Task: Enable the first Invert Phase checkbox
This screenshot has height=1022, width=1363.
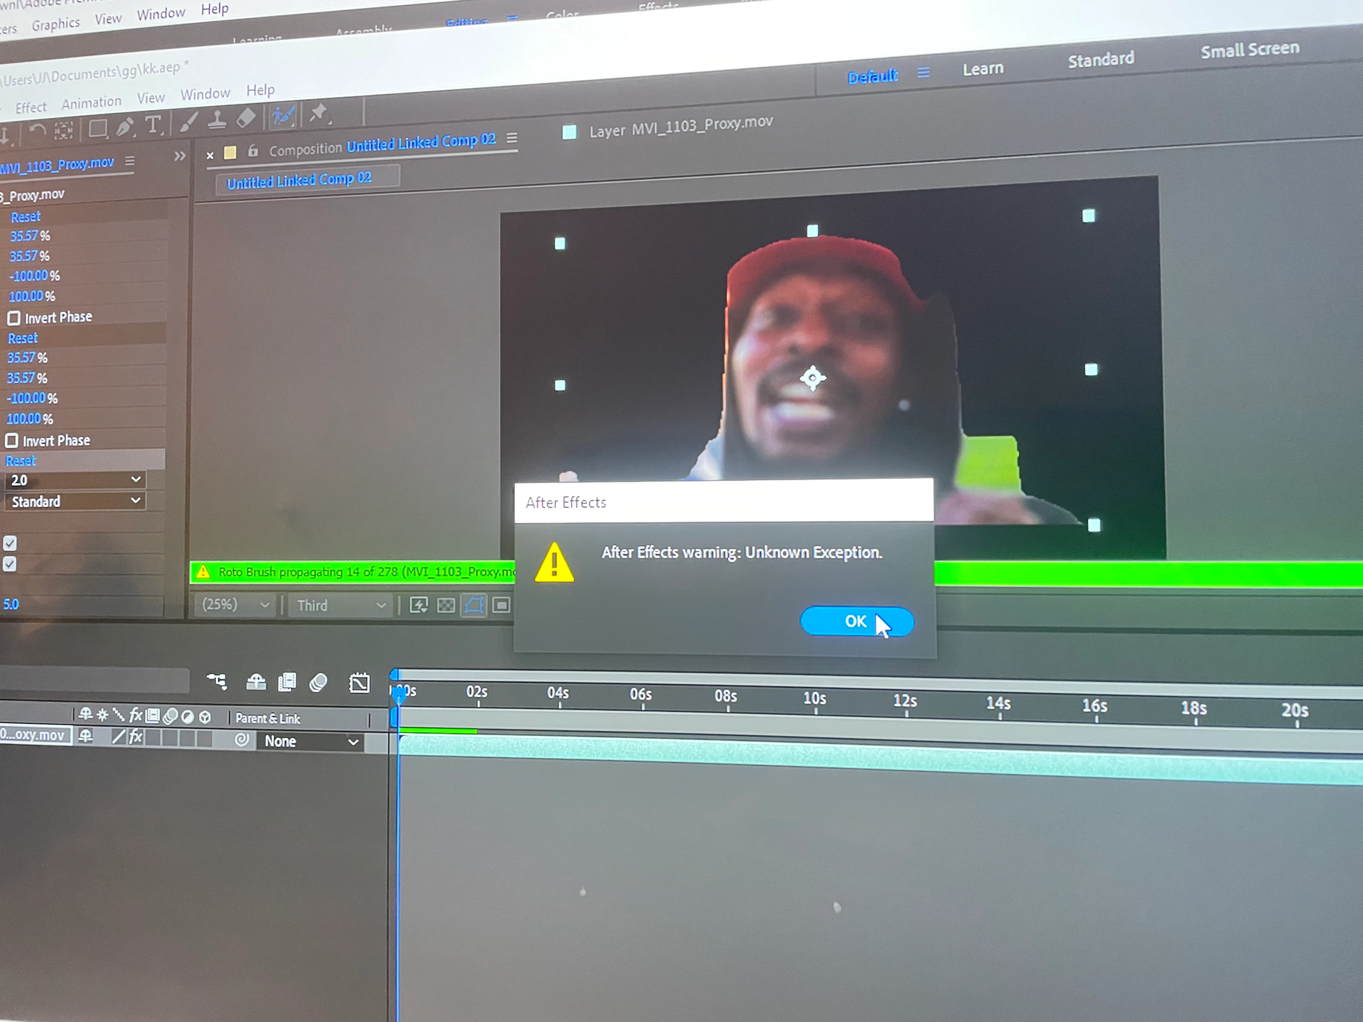Action: coord(14,318)
